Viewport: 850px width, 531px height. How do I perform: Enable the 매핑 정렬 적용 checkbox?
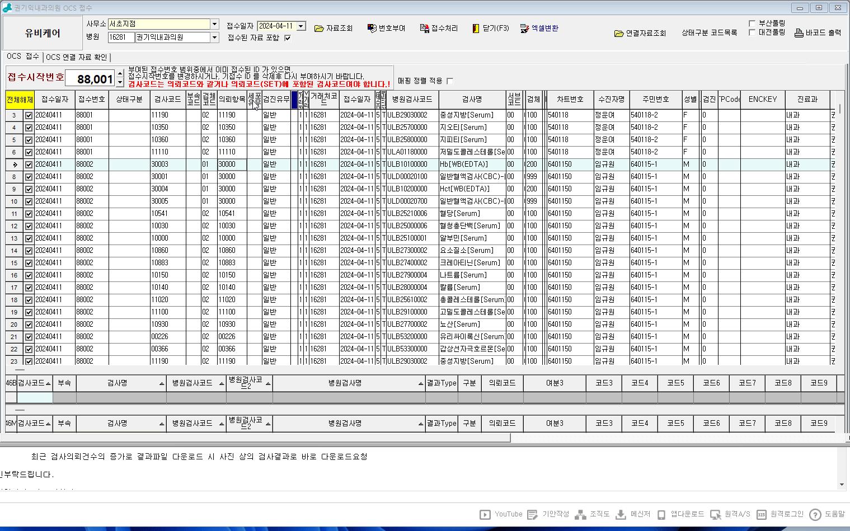[x=450, y=81]
